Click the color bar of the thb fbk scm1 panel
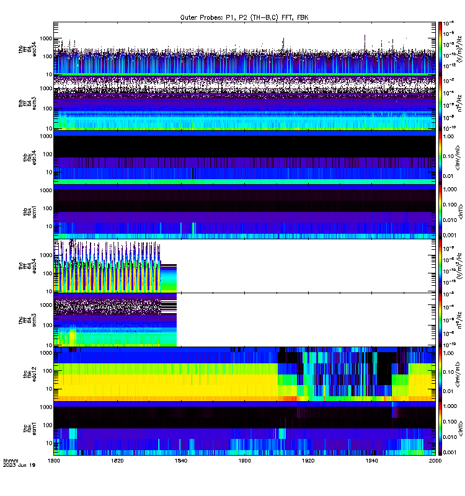The width and height of the screenshot is (465, 496). pos(440,211)
